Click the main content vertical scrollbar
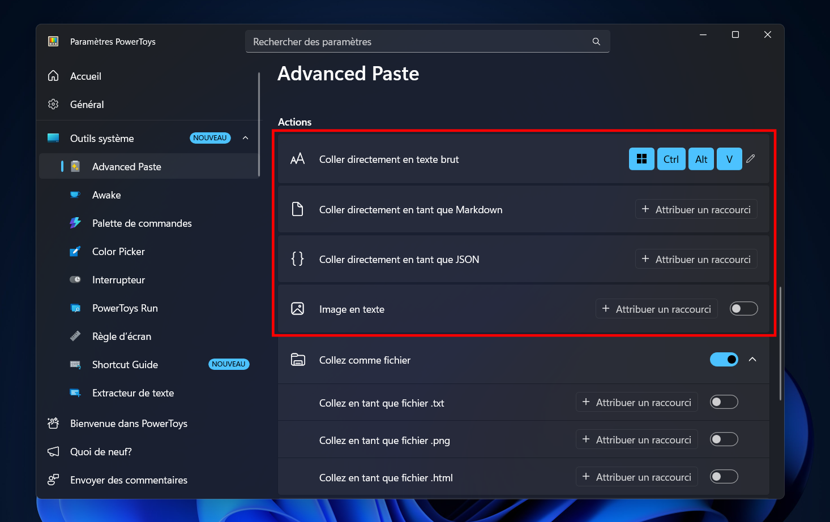830x522 pixels. [x=780, y=343]
